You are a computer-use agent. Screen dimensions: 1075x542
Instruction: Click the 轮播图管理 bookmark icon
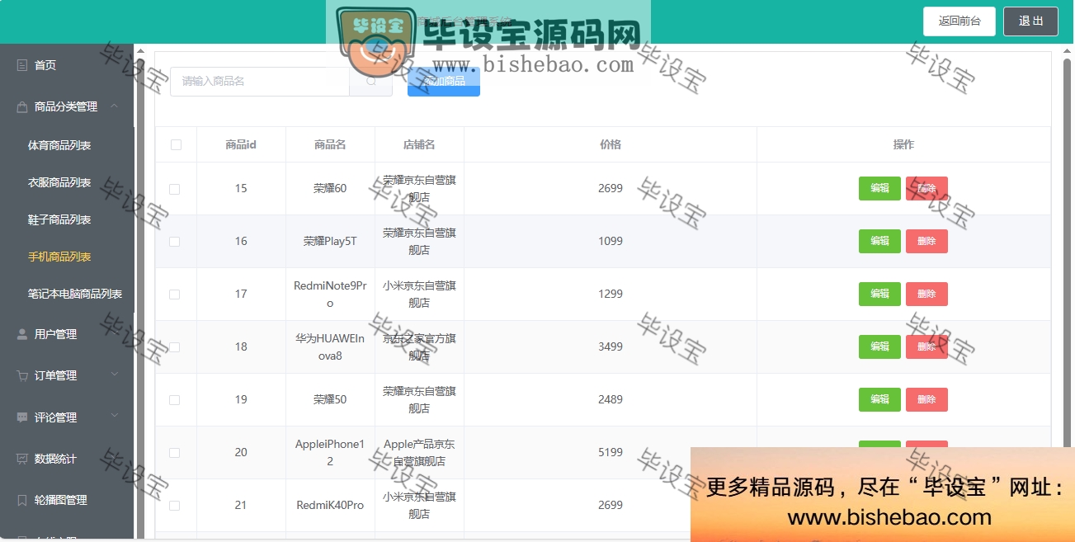(x=22, y=500)
